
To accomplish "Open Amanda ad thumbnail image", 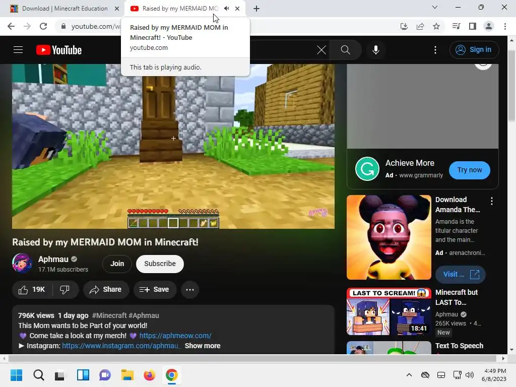I will coord(389,237).
